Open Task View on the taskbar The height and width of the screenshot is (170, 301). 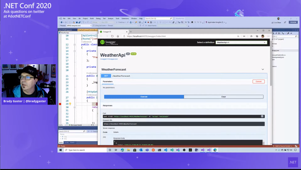[116, 150]
